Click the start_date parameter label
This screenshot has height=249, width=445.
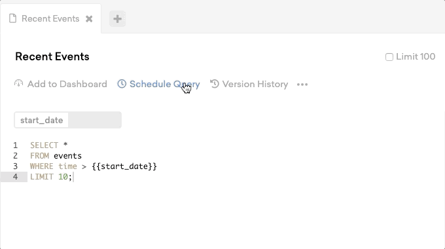tap(41, 120)
